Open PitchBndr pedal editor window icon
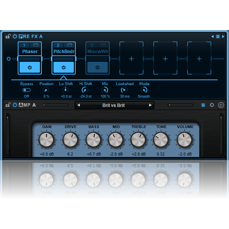 pos(70,45)
